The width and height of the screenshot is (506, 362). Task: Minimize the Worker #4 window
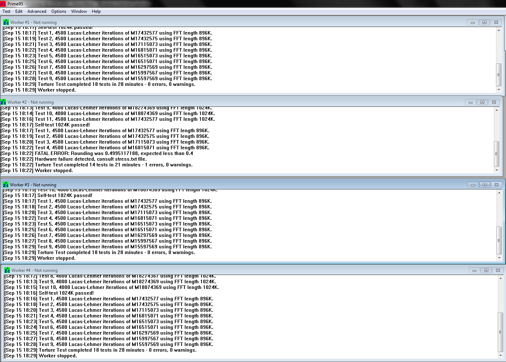click(x=475, y=270)
